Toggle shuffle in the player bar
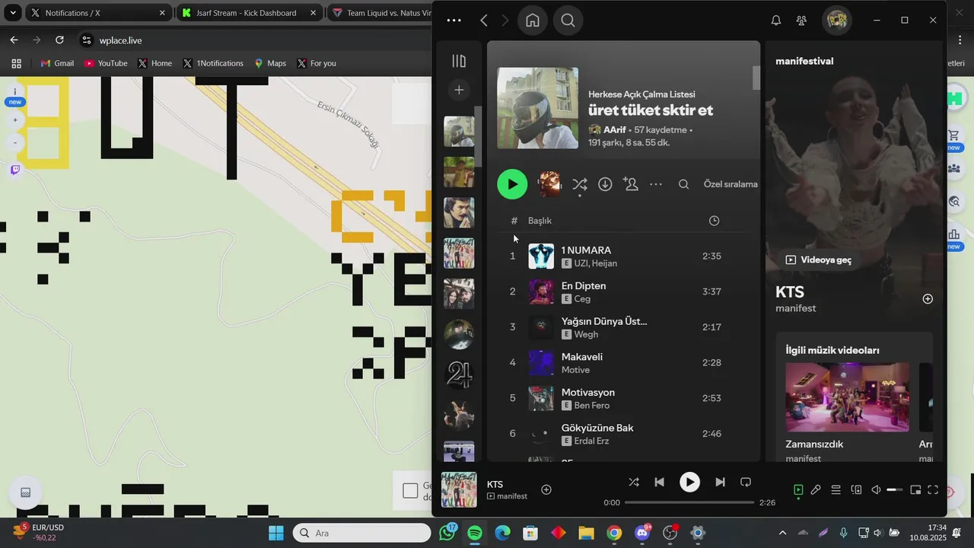The height and width of the screenshot is (548, 974). pyautogui.click(x=634, y=482)
